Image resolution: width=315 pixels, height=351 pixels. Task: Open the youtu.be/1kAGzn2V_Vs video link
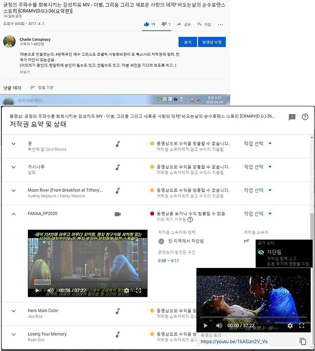pos(234,341)
